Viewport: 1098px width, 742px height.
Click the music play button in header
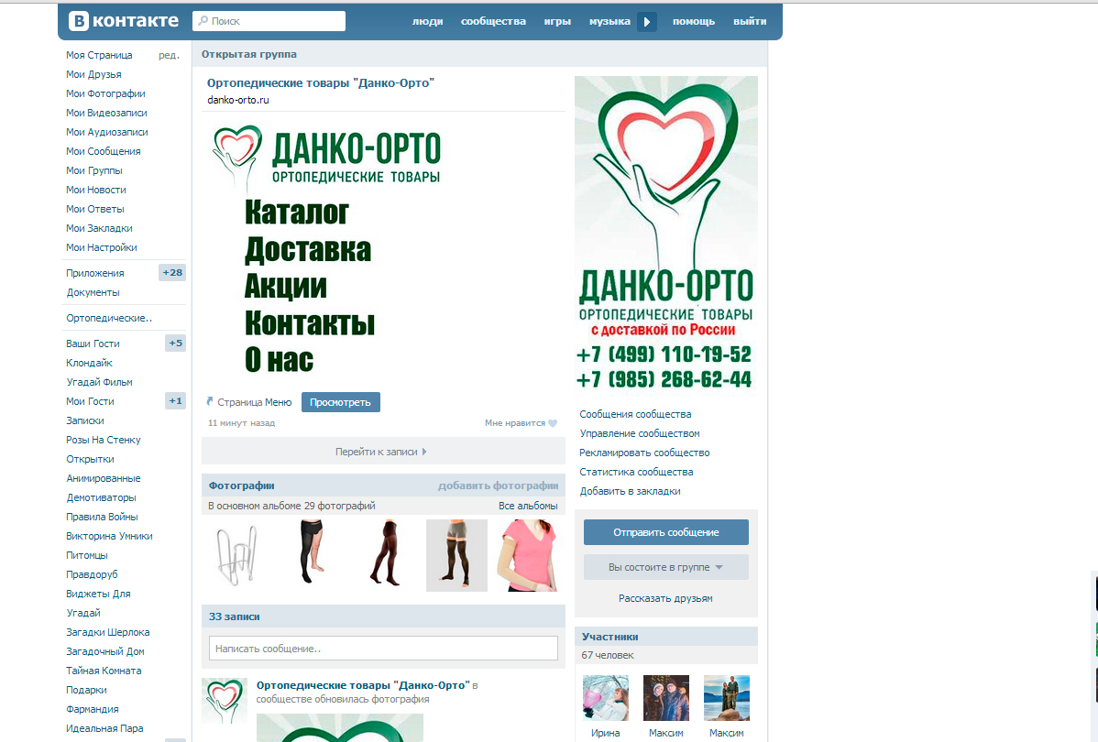click(647, 22)
